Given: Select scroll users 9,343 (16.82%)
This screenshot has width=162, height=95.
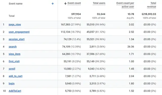Looking at the screenshot, I should [97, 69].
